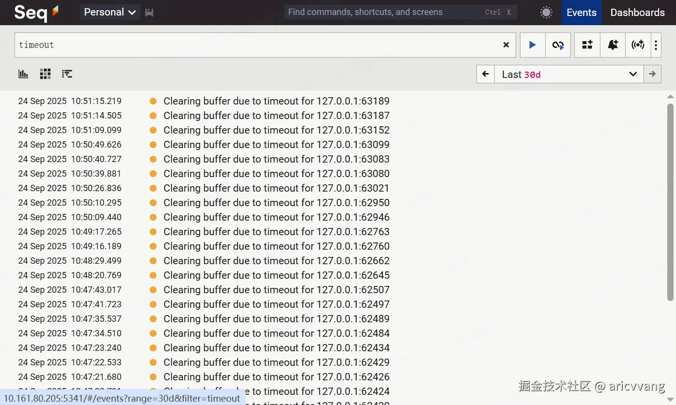Toggle the light/dark theme switch

tap(546, 13)
